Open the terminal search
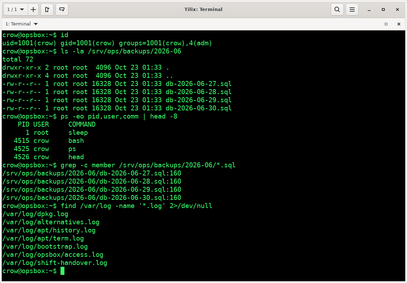Screen dimensions: 407x283 pyautogui.click(x=337, y=10)
